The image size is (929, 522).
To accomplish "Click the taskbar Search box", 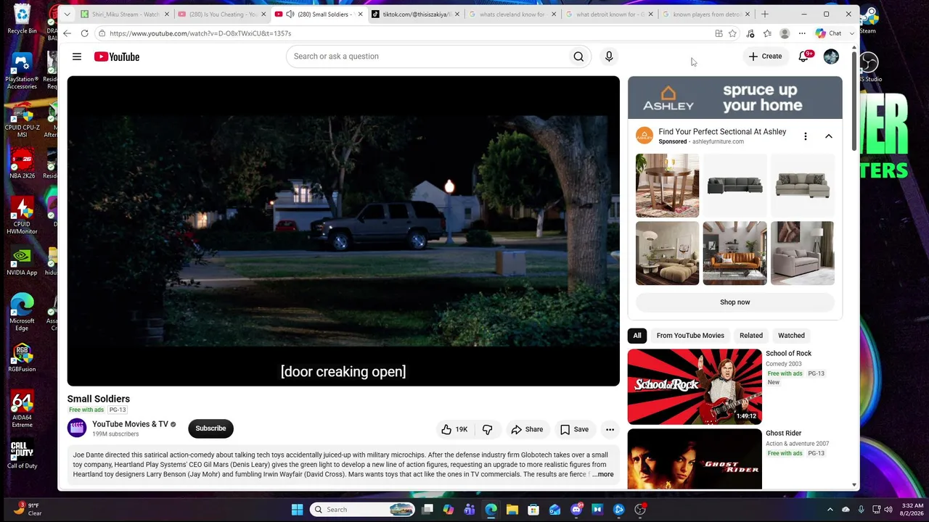I will click(363, 510).
